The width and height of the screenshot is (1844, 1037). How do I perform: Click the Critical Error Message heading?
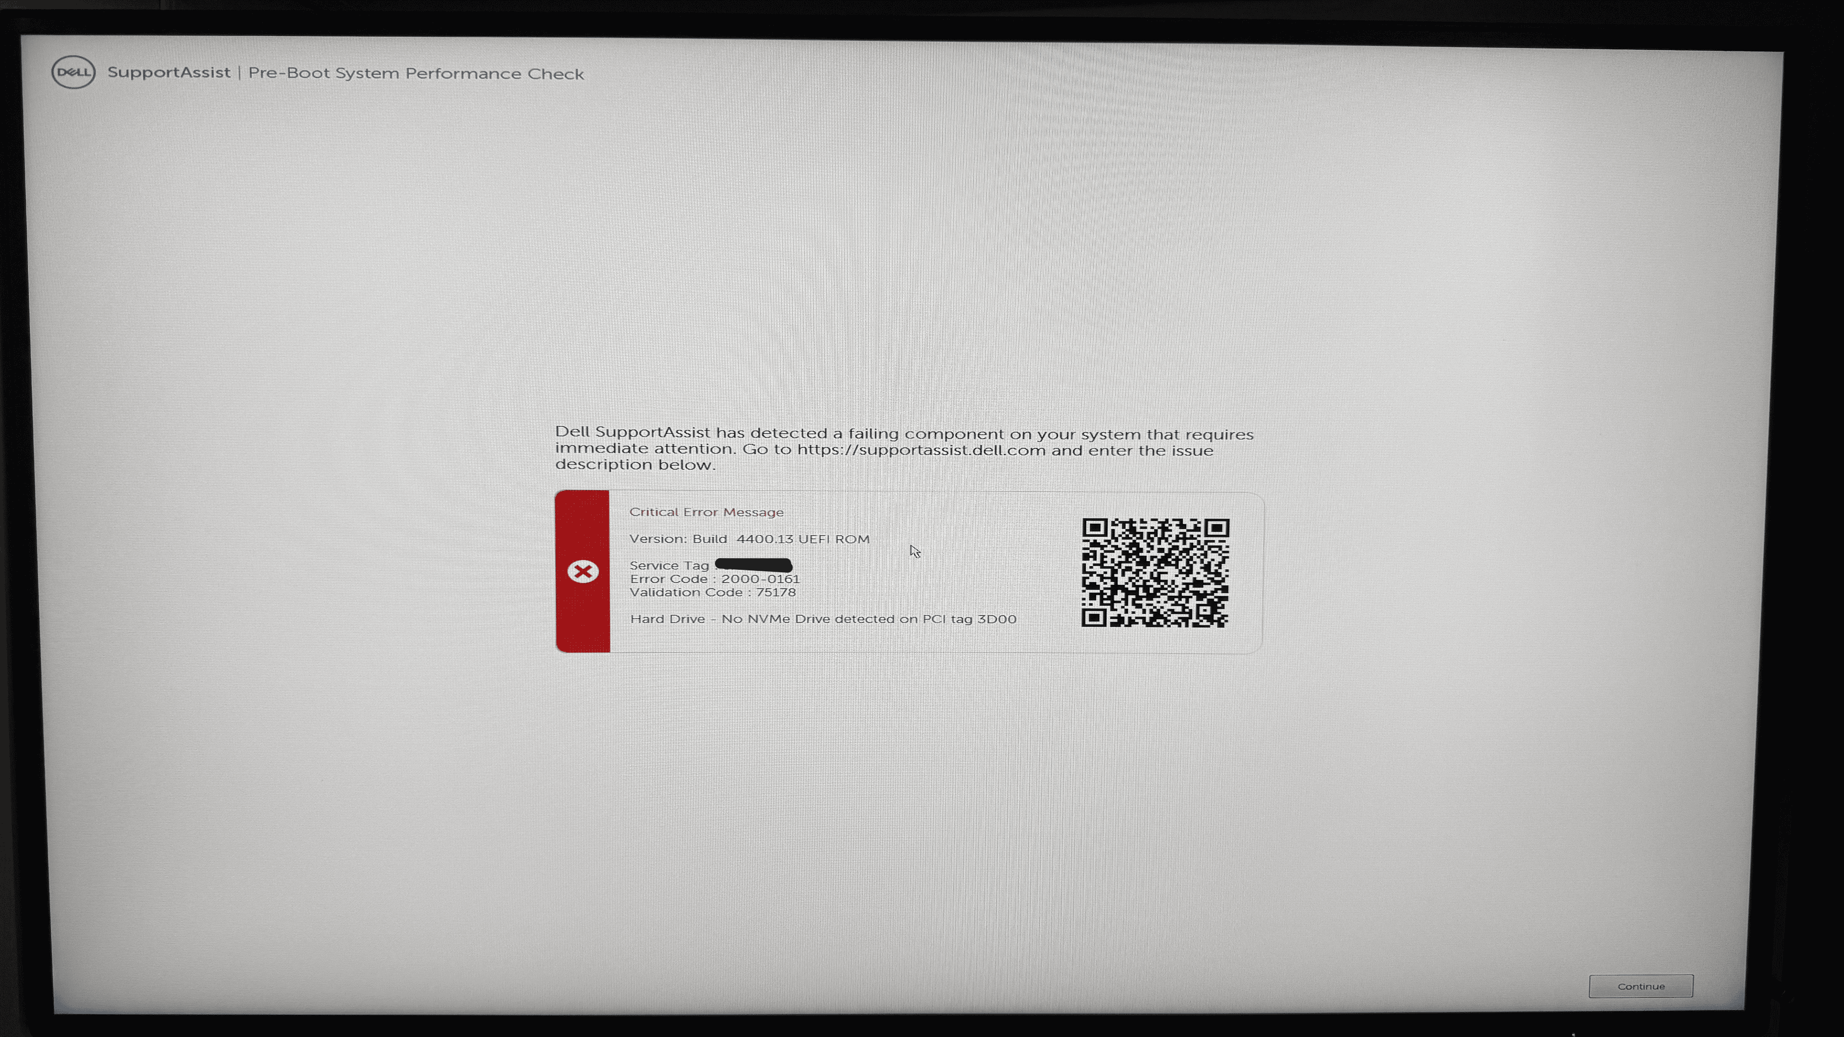[x=706, y=512]
